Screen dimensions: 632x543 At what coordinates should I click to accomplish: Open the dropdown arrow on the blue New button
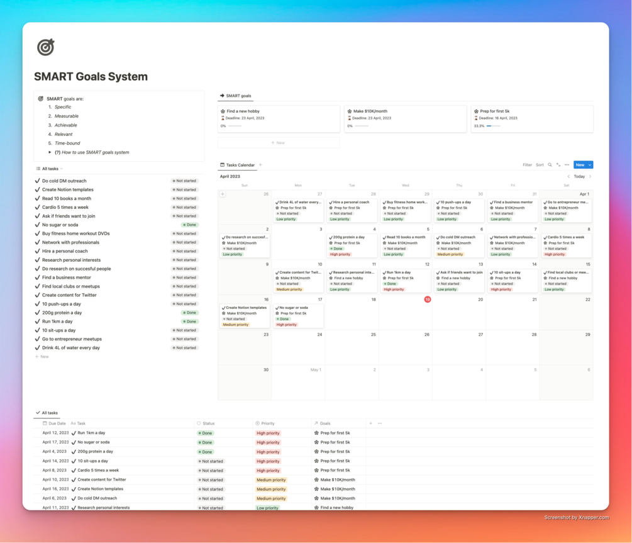click(x=590, y=165)
